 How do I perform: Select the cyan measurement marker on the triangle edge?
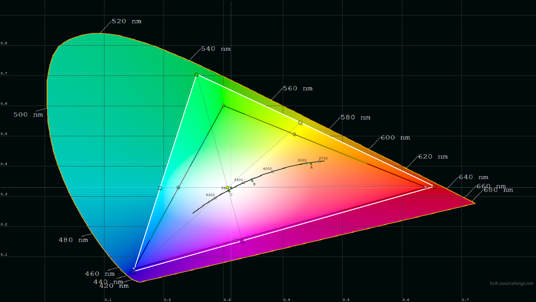(159, 188)
